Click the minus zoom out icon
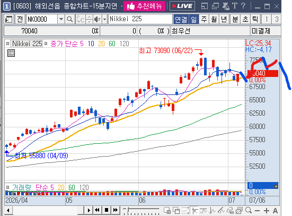The height and width of the screenshot is (216, 292). point(257,211)
